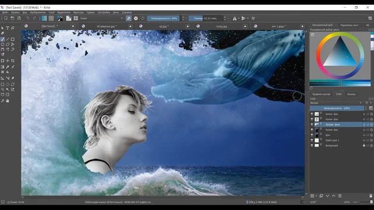The image size is (374, 210).
Task: Open the layer properties button
Action: click(340, 196)
